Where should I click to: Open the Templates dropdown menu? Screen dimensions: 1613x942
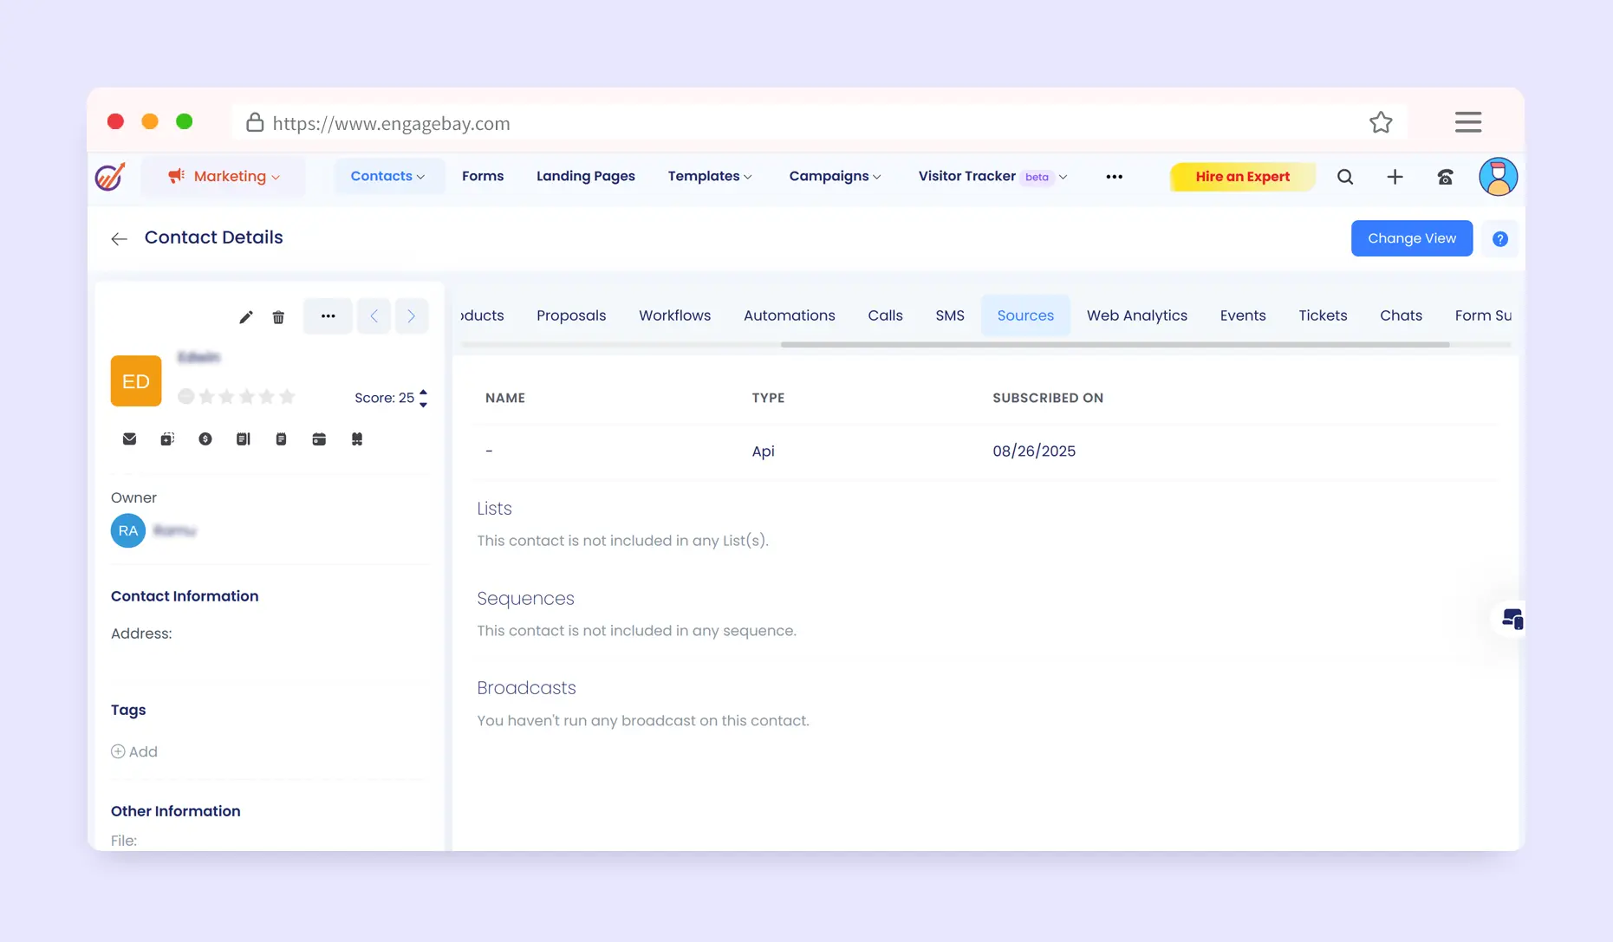[709, 177]
